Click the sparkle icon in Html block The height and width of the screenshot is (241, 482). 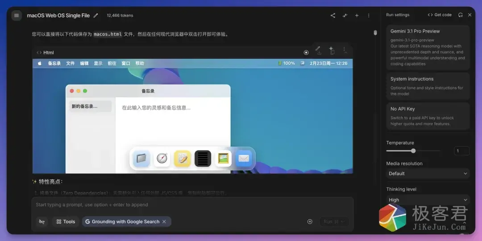[x=331, y=49]
